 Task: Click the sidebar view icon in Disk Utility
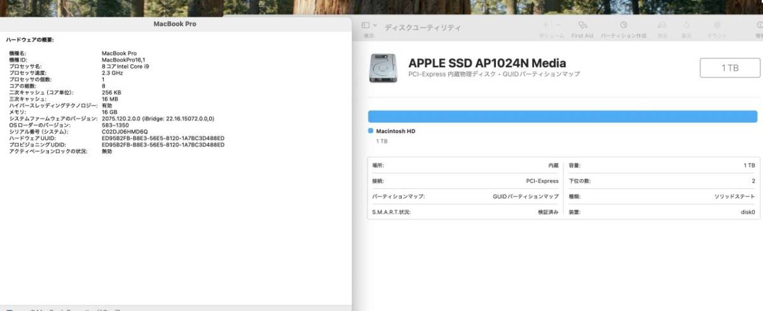[x=366, y=25]
